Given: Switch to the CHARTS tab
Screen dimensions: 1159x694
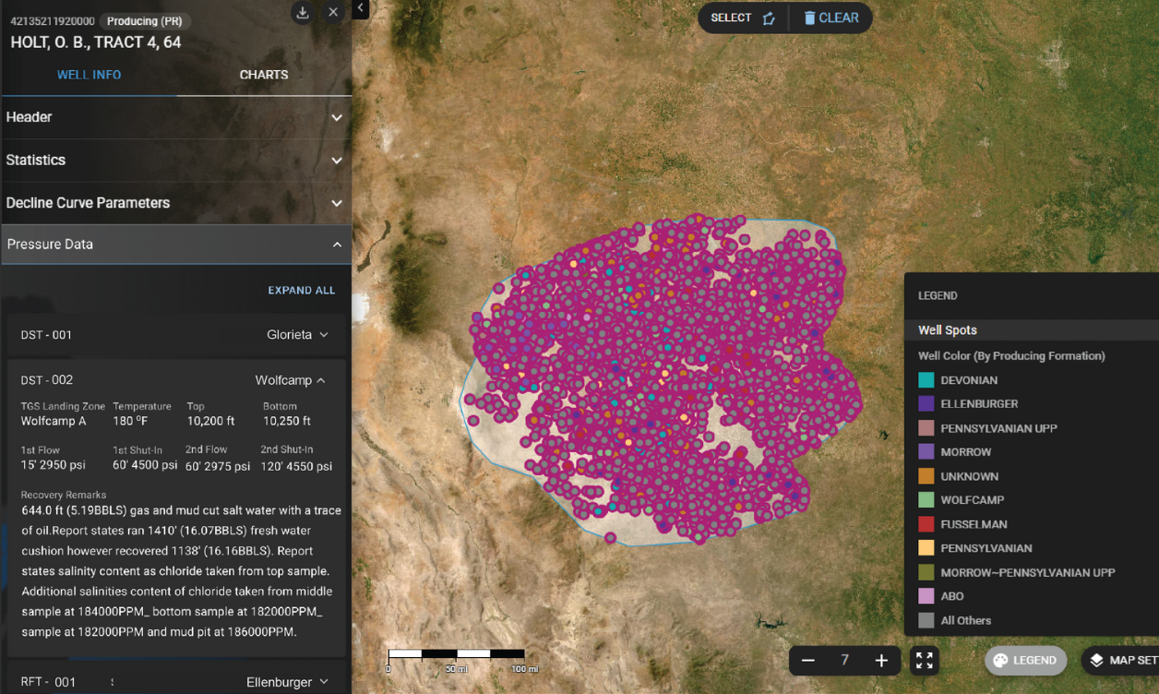Looking at the screenshot, I should [x=264, y=75].
